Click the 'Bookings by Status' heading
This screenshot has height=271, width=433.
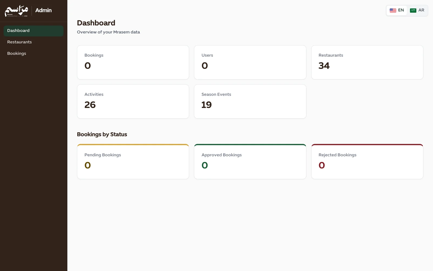(x=102, y=134)
